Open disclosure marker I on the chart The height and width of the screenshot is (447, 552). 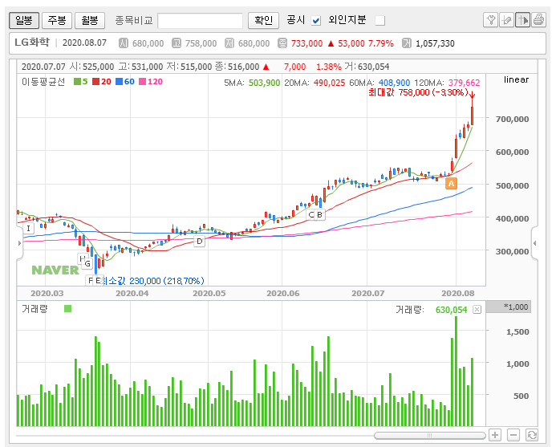pyautogui.click(x=29, y=228)
